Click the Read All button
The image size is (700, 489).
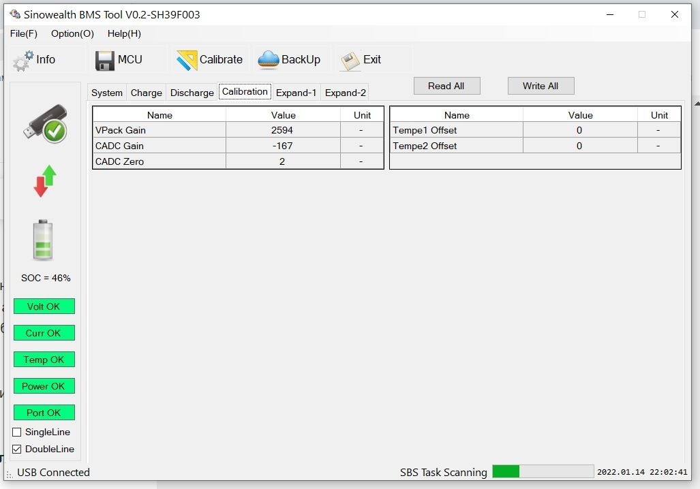(447, 86)
